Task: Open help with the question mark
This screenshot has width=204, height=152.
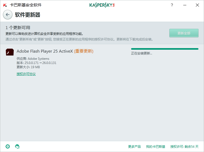Action: point(172,5)
